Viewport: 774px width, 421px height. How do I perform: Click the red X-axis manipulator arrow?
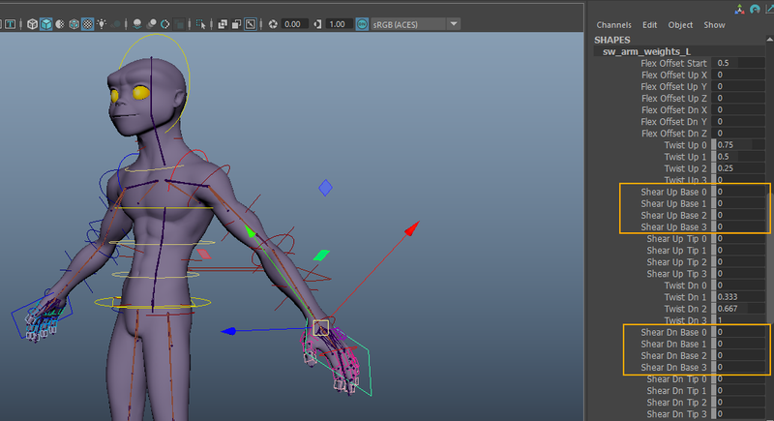[411, 228]
